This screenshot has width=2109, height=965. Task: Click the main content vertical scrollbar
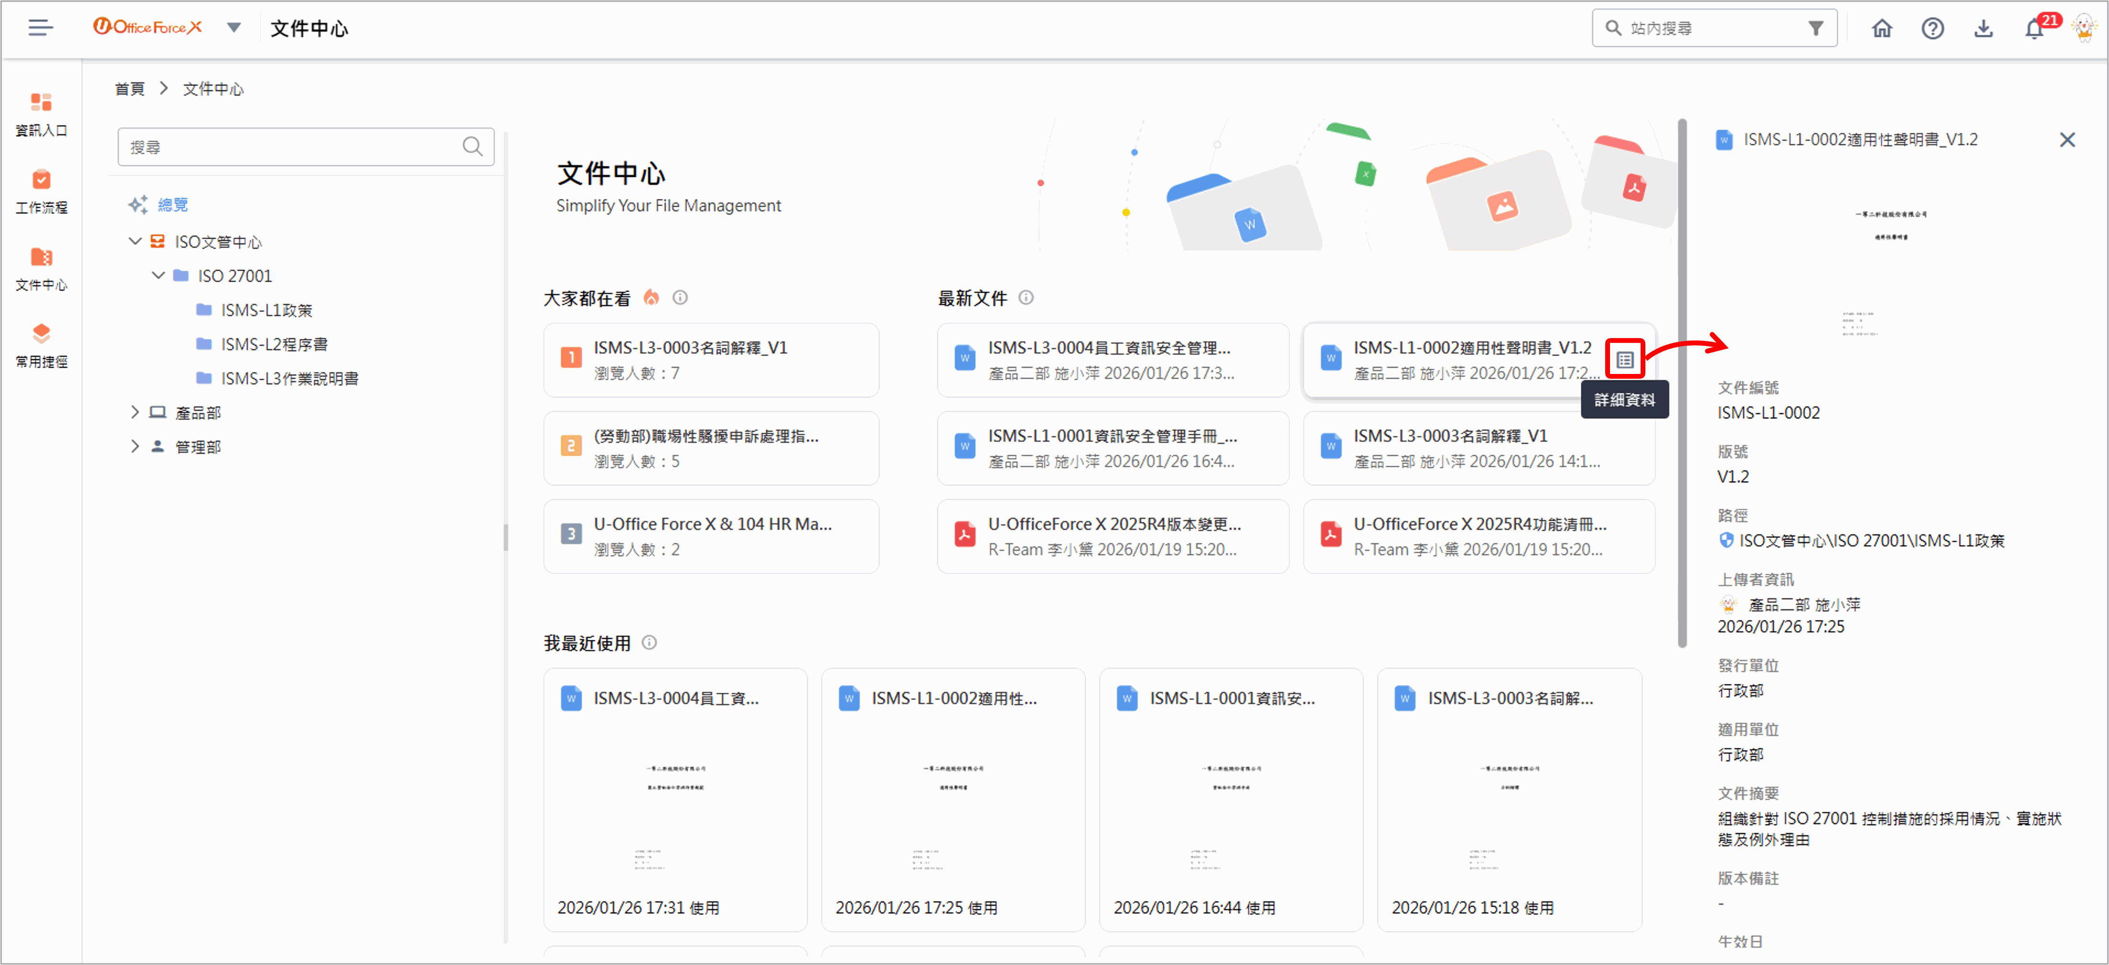point(1682,384)
